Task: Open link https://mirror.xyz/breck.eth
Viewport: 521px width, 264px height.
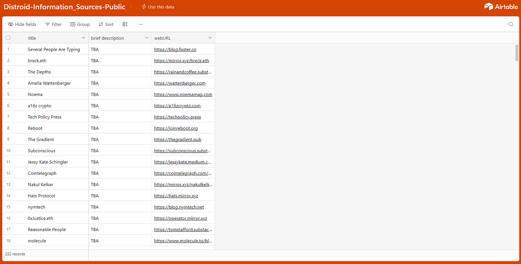Action: 181,61
